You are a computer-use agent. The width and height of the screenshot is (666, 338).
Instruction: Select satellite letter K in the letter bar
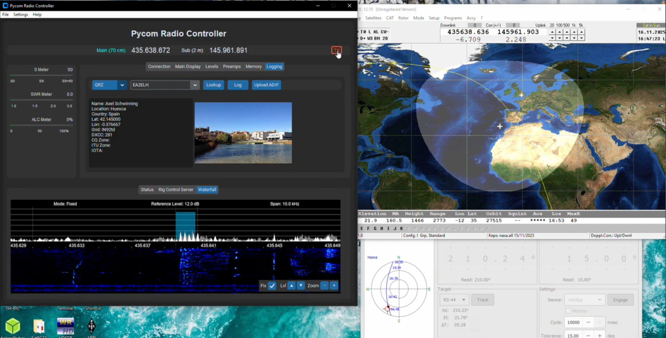[401, 229]
